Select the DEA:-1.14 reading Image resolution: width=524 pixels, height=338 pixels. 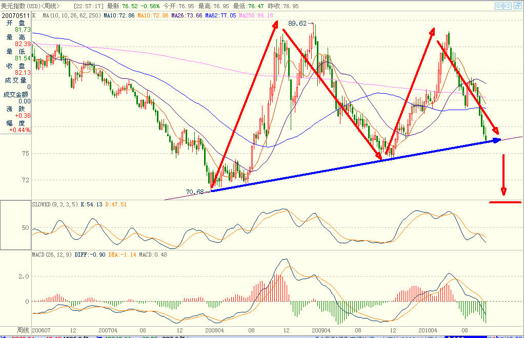click(123, 255)
